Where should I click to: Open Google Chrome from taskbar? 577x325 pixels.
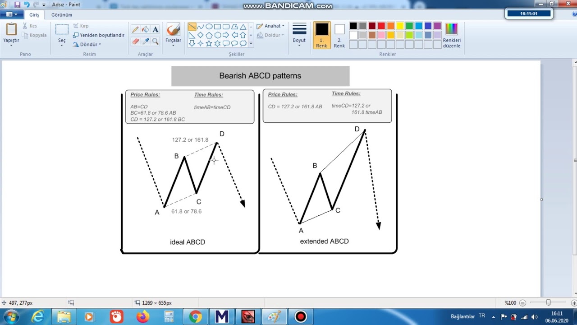point(195,317)
